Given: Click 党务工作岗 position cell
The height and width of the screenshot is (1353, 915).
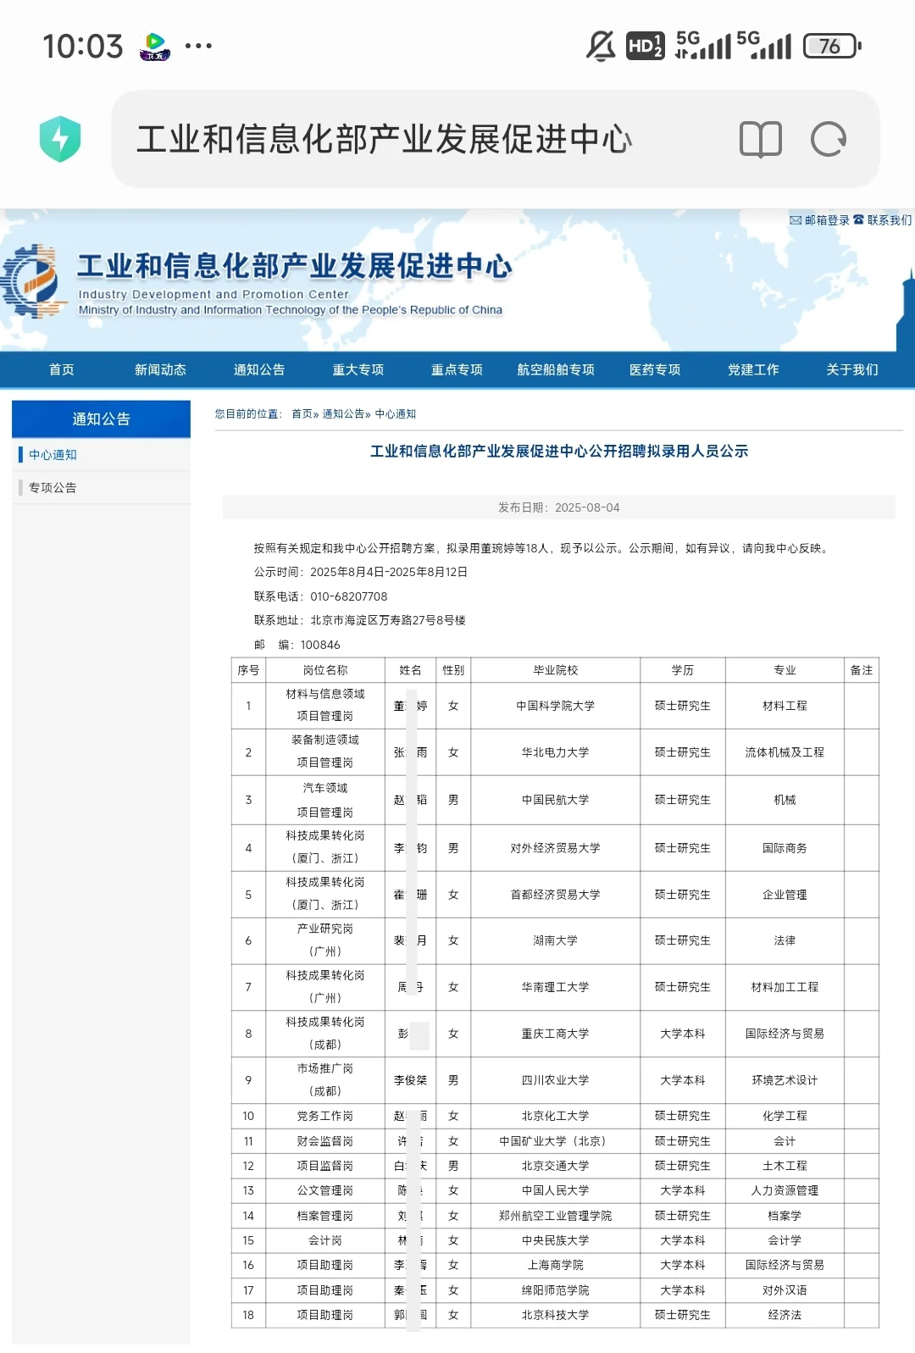Looking at the screenshot, I should [325, 1116].
